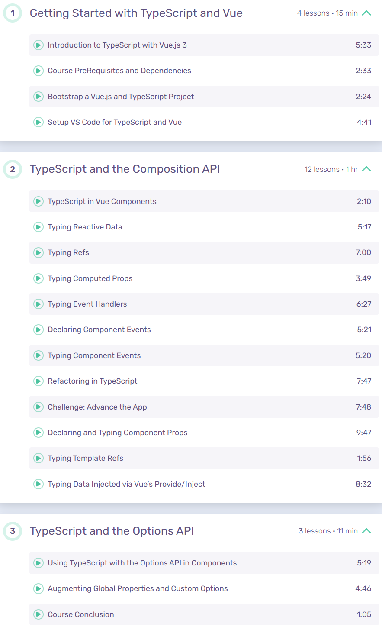Click play icon beside Typing Event Handlers
This screenshot has height=630, width=382.
[x=39, y=304]
